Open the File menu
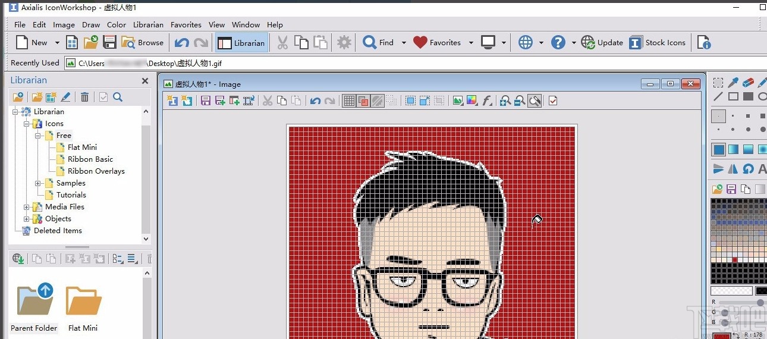 pos(20,24)
